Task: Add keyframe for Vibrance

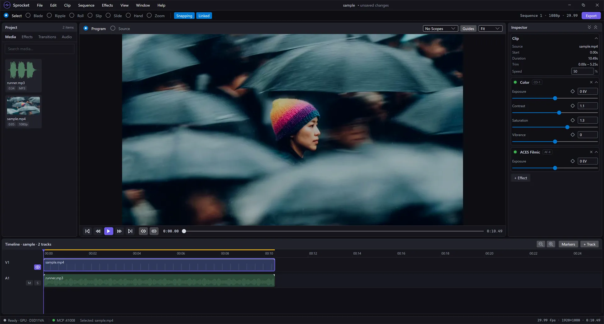Action: click(x=573, y=135)
